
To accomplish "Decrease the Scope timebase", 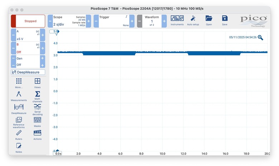I will [x=50, y=21].
